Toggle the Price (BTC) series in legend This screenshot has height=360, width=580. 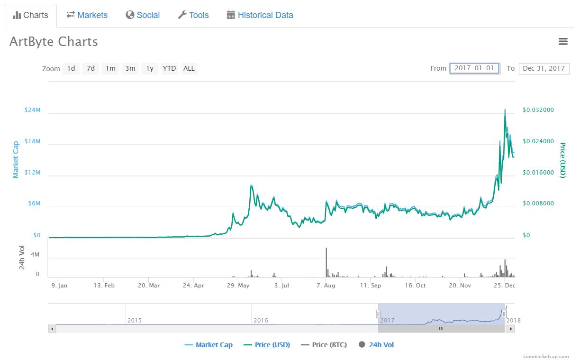(x=324, y=345)
